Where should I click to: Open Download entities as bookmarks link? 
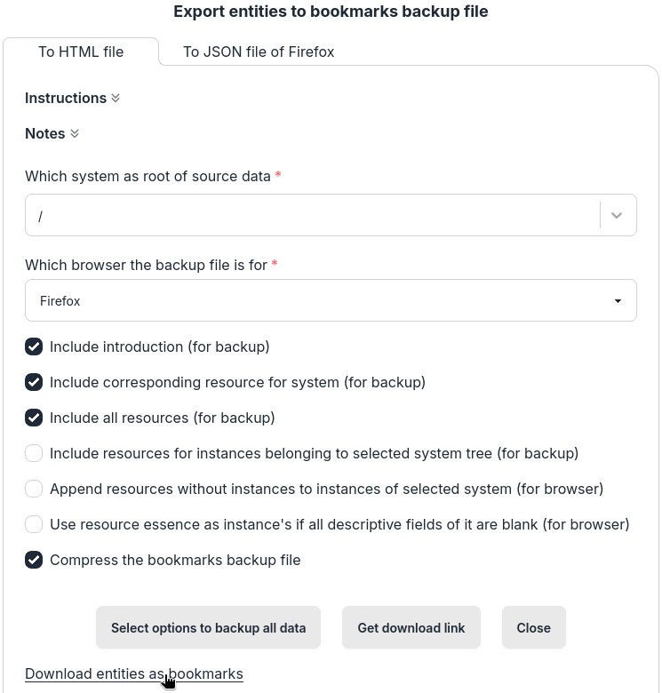133,673
